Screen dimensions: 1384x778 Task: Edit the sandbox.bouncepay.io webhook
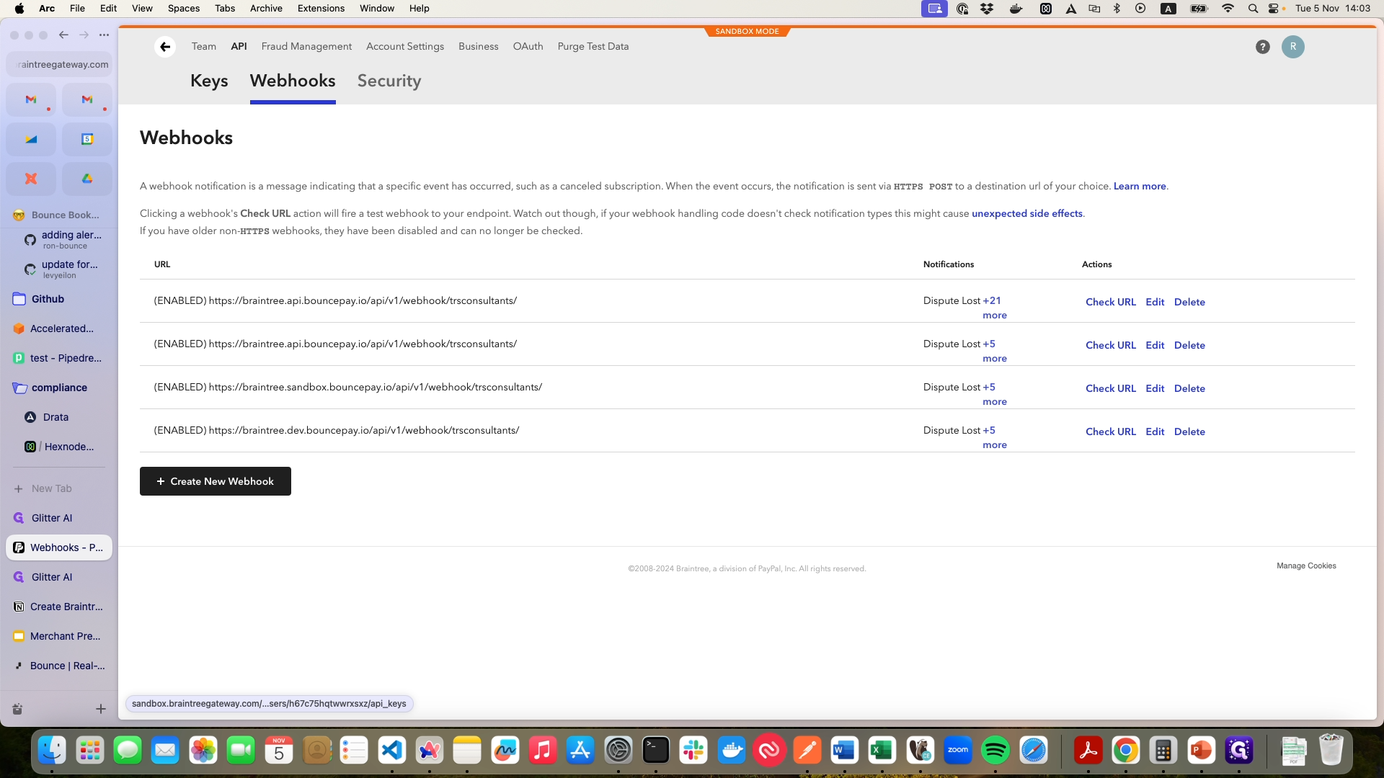pos(1155,388)
